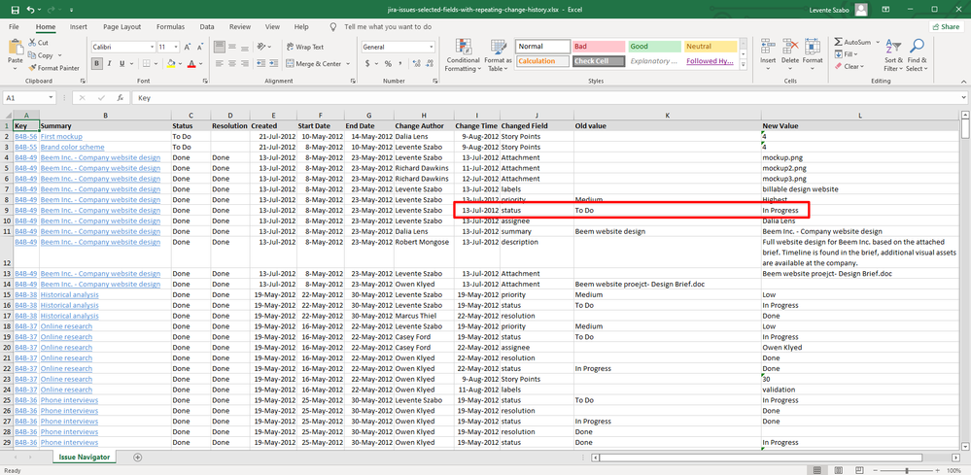Open the File tab
The image size is (971, 475).
(14, 27)
